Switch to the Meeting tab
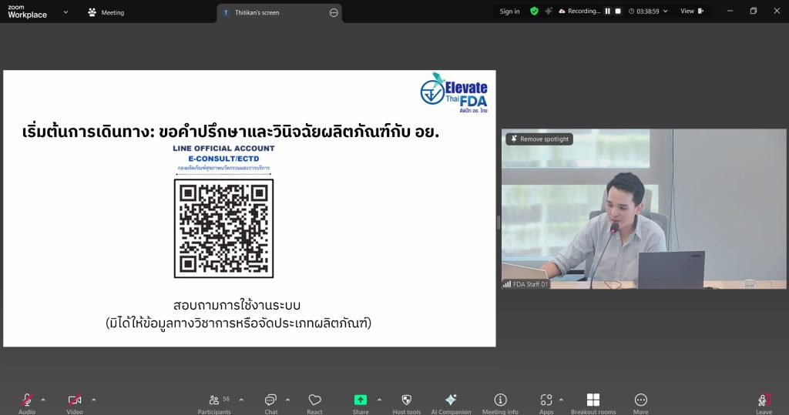Viewport: 789px width, 415px height. tap(106, 12)
